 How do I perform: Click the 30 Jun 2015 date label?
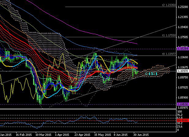pyautogui.click(x=141, y=135)
